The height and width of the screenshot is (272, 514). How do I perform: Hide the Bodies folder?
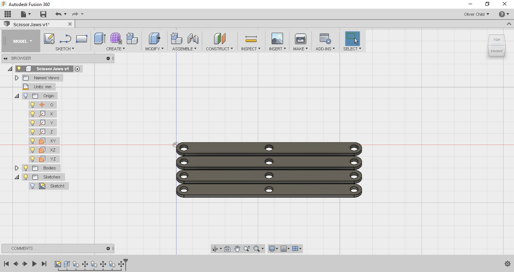[26, 168]
